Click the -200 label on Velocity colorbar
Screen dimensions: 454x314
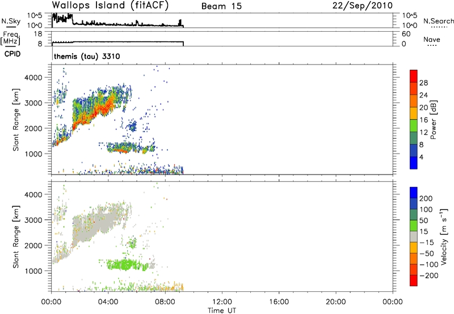428,275
